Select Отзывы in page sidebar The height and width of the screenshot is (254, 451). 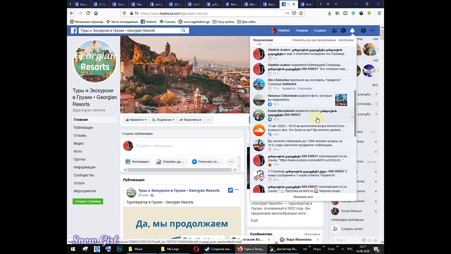coord(80,135)
